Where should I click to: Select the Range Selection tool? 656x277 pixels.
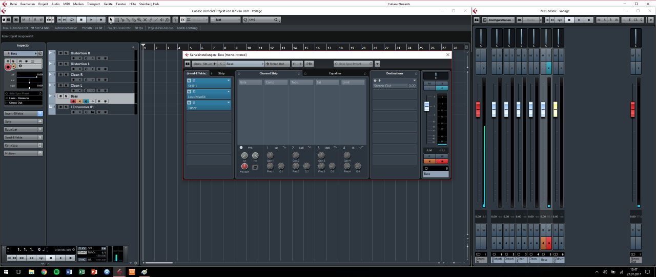(x=117, y=19)
